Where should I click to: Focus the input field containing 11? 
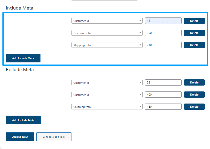[x=163, y=21]
